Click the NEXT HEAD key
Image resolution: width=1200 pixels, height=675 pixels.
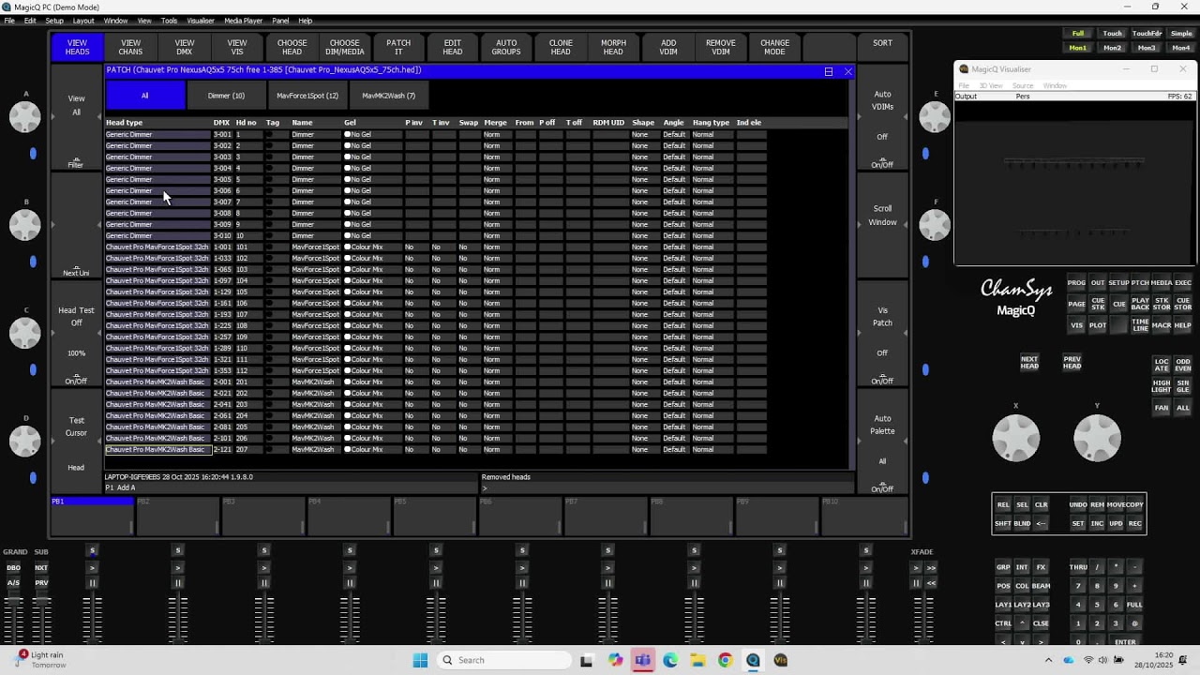1029,363
